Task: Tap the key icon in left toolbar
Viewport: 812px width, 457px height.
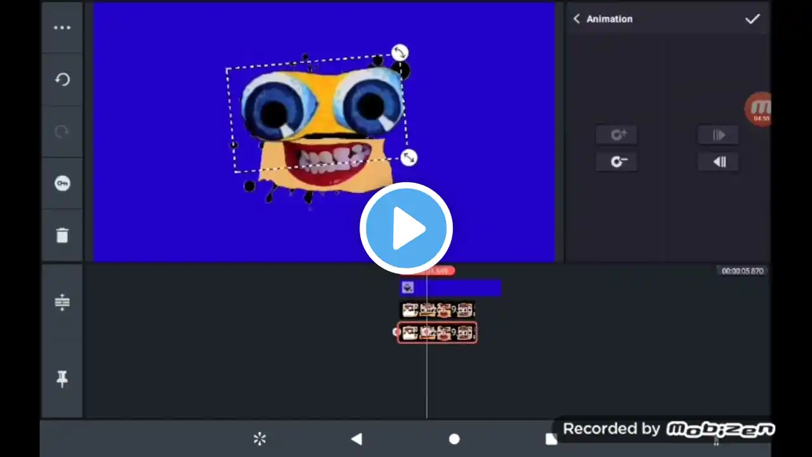Action: (x=62, y=183)
